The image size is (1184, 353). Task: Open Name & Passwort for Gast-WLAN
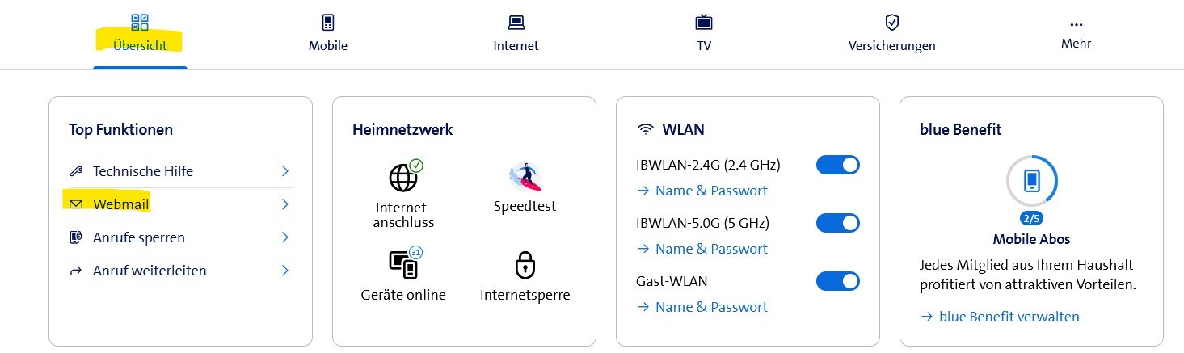pyautogui.click(x=711, y=307)
